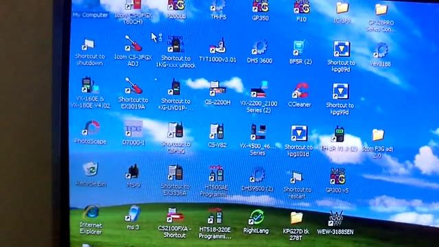Open the TH-F5 shortcut

(x=218, y=10)
